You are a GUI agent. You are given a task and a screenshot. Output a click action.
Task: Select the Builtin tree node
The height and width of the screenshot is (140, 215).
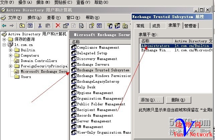point(28,50)
